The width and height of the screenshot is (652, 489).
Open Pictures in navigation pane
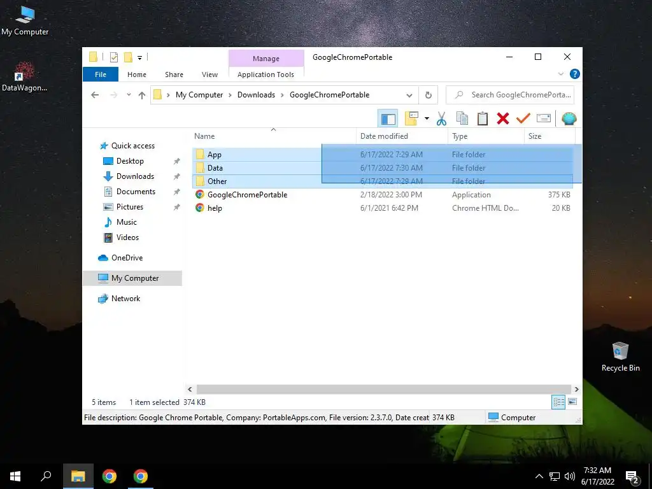[x=130, y=207]
